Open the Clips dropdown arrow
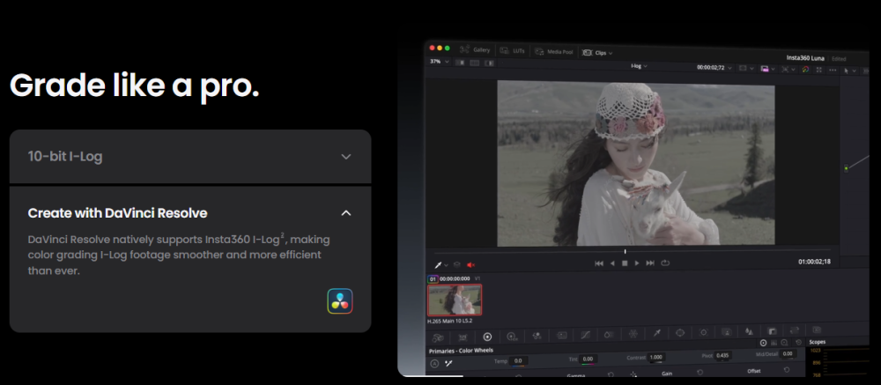This screenshot has height=385, width=881. [611, 54]
